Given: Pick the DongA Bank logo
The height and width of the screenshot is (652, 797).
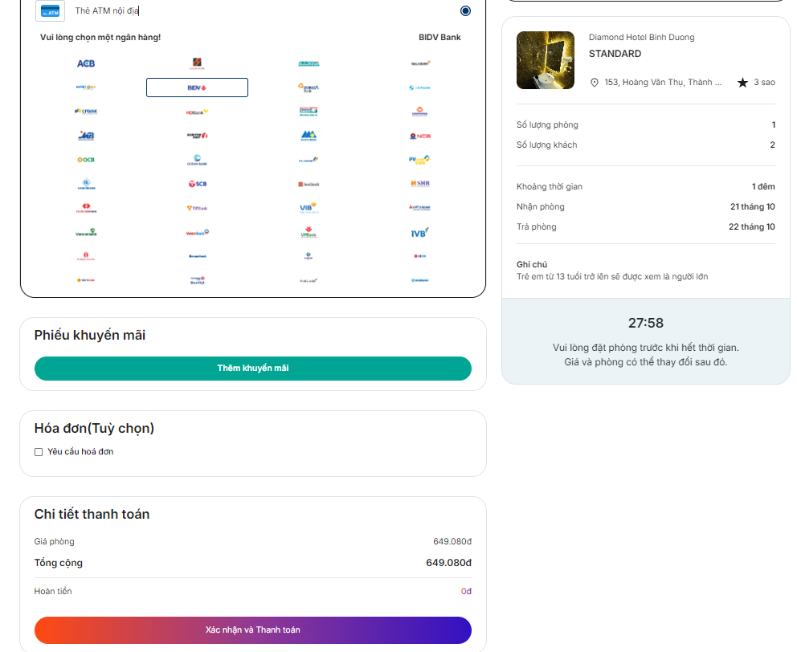Looking at the screenshot, I should pyautogui.click(x=309, y=88).
